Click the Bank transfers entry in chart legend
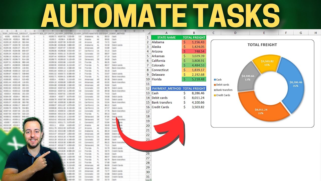This screenshot has height=181, width=321. click(223, 90)
